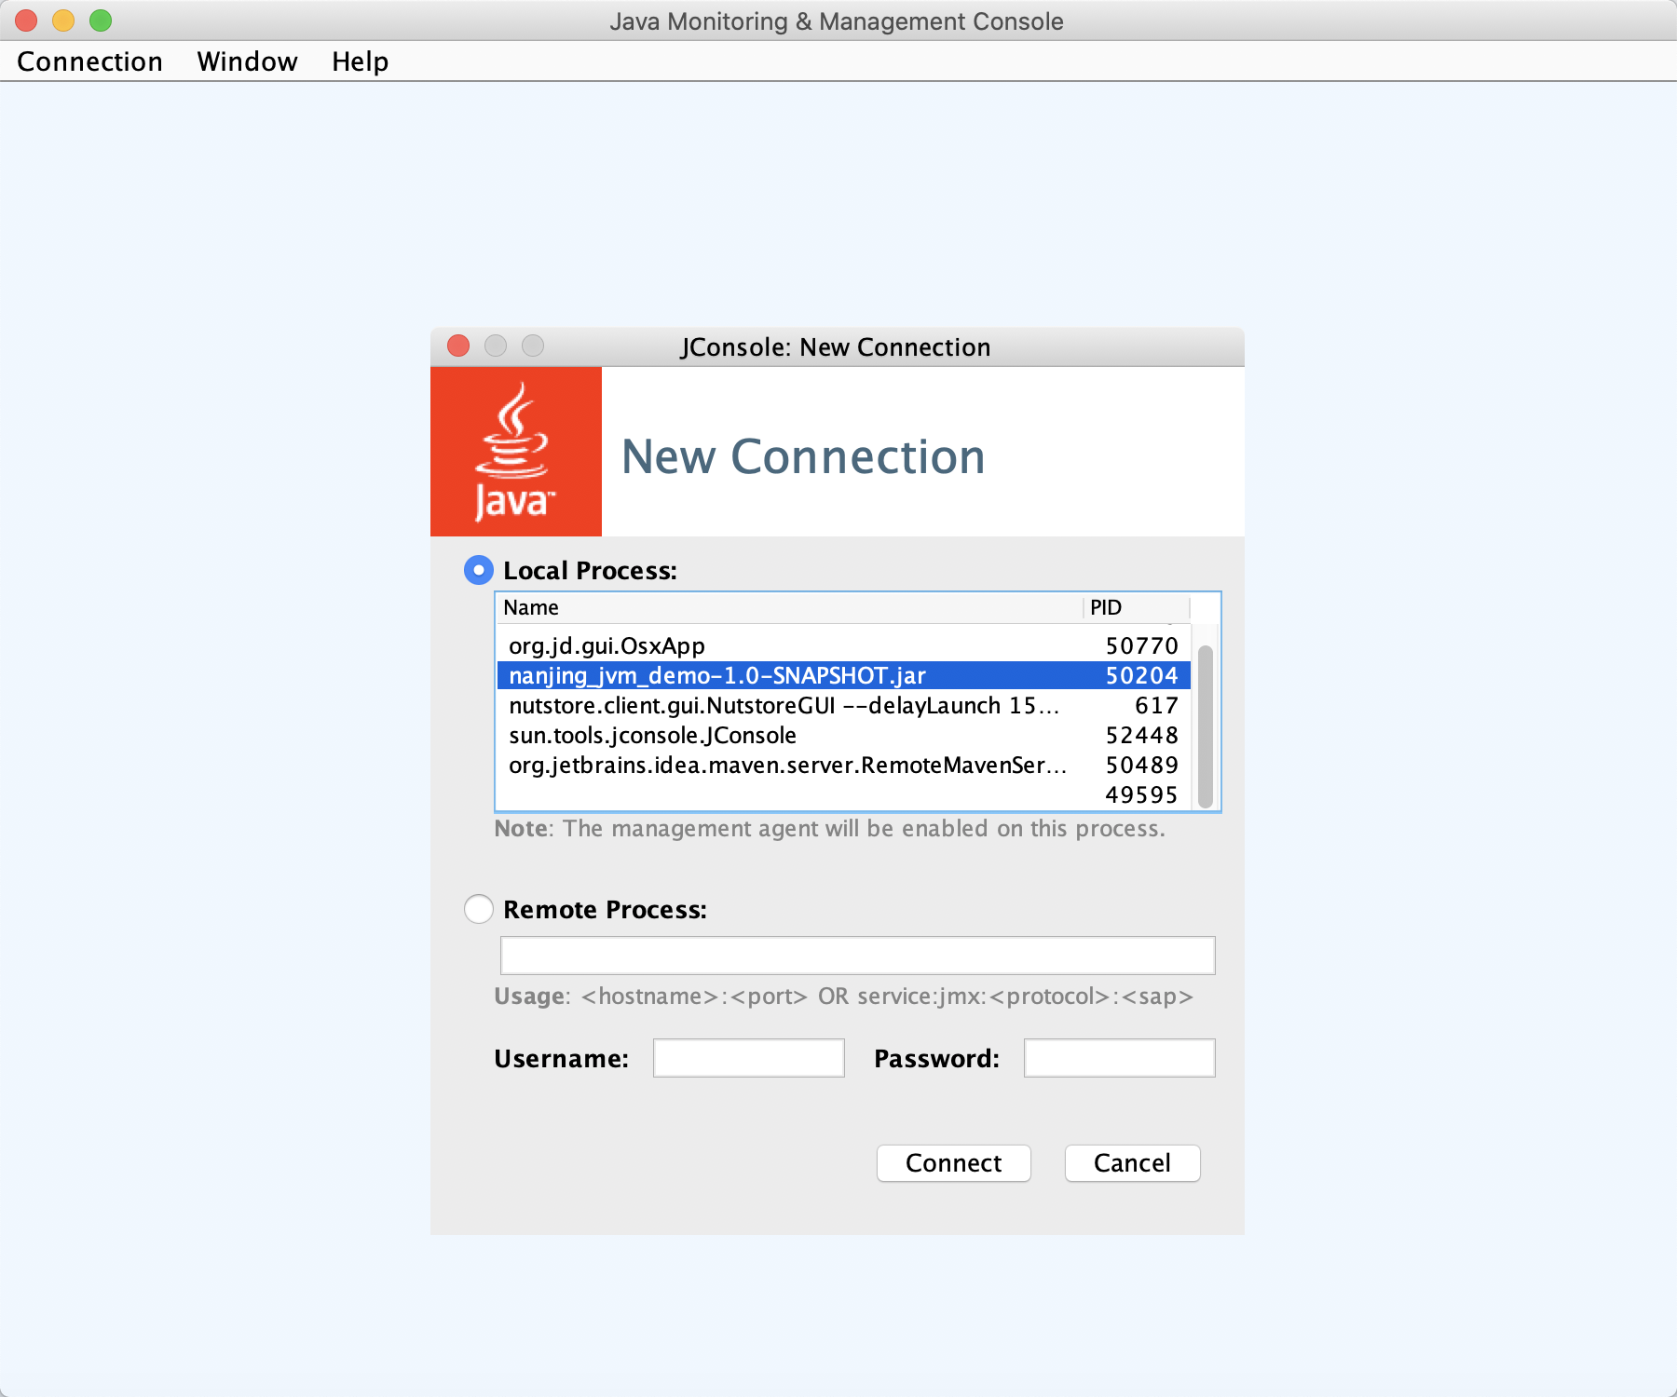1677x1397 pixels.
Task: Click the PID column header
Action: click(1137, 607)
